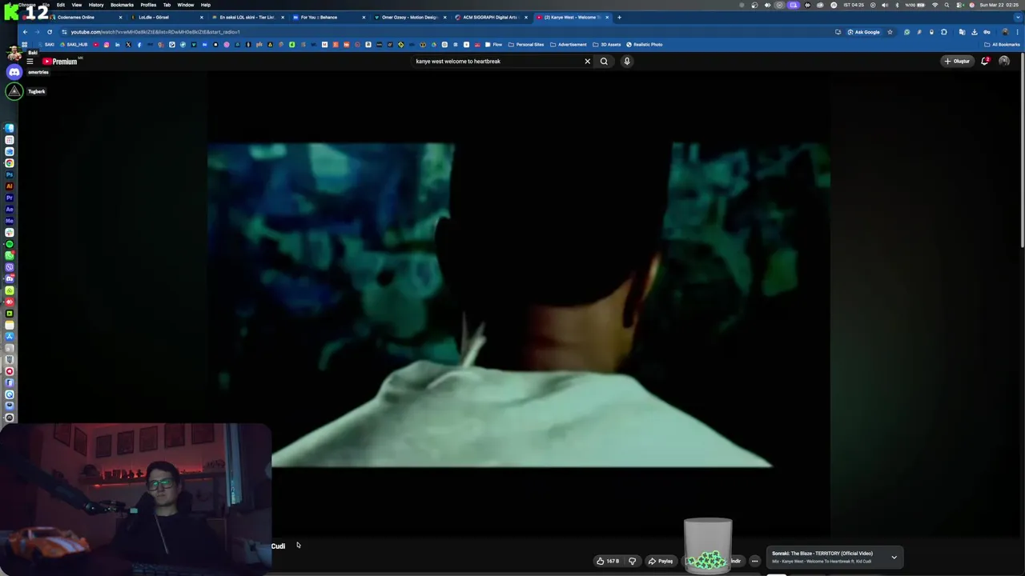Open the macOS Control Center icon
This screenshot has height=576, width=1025.
tap(959, 5)
